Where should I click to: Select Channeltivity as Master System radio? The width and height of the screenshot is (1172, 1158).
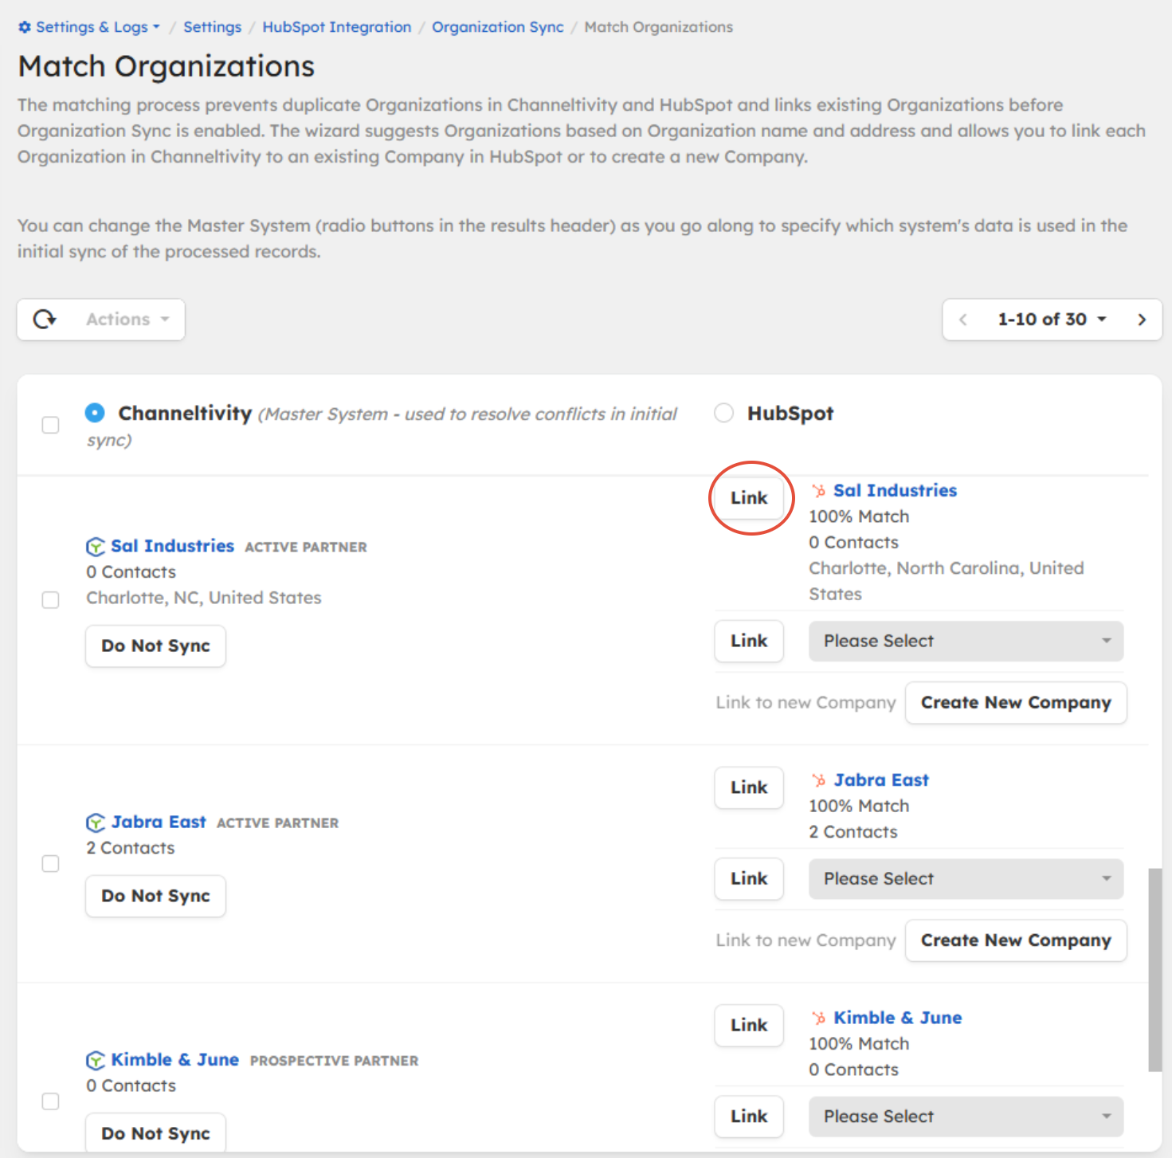click(x=95, y=413)
